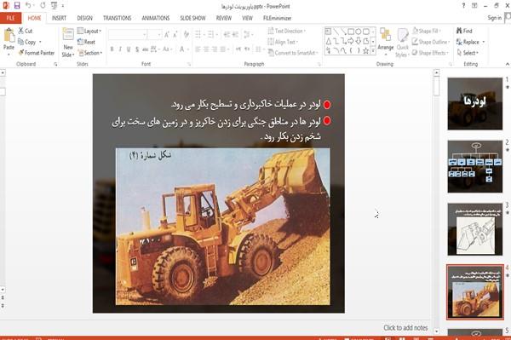This screenshot has height=340, width=511.
Task: Toggle Italic formatting
Action: pyautogui.click(x=120, y=49)
